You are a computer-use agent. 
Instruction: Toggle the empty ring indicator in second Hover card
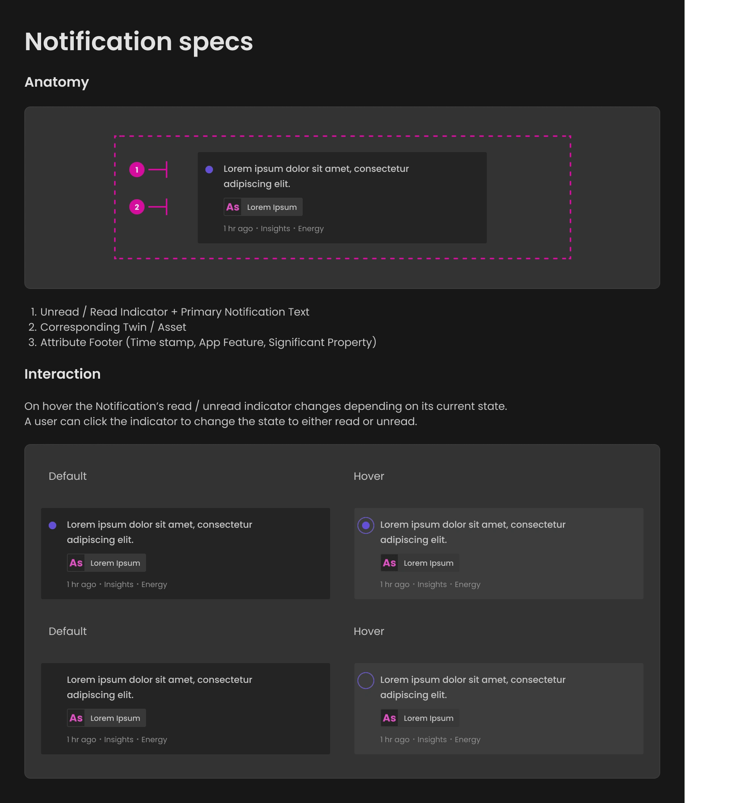[x=366, y=680]
